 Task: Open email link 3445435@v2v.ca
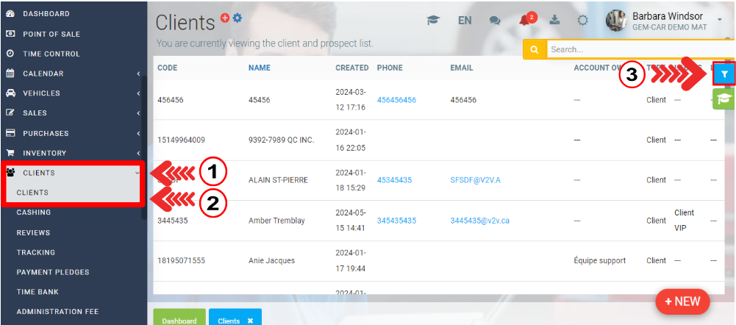click(x=480, y=221)
